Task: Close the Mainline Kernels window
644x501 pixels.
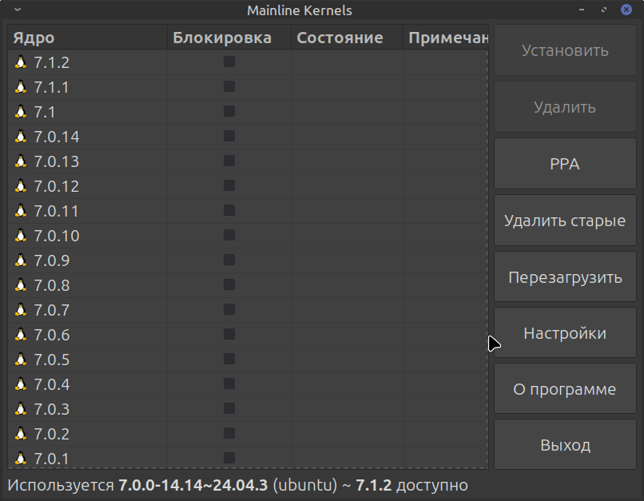Action: (626, 10)
